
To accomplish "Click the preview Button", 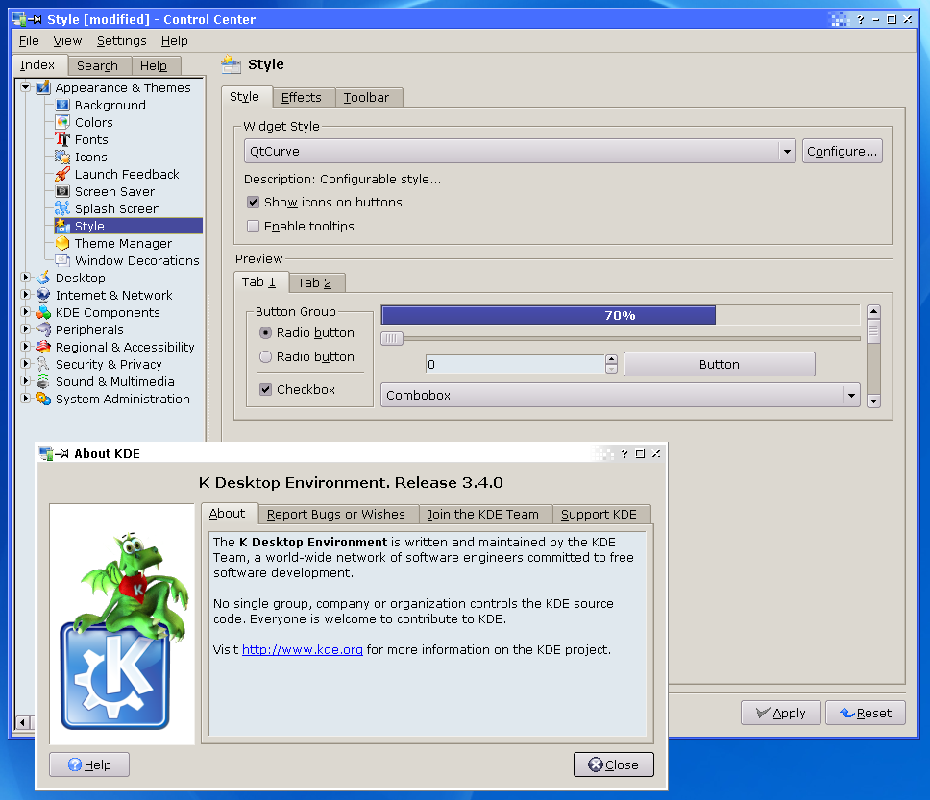I will pyautogui.click(x=720, y=364).
